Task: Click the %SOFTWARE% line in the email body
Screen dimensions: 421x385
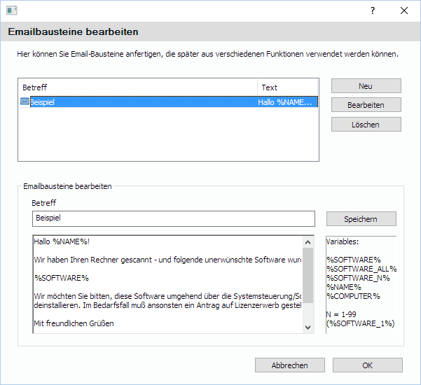Action: click(x=62, y=278)
